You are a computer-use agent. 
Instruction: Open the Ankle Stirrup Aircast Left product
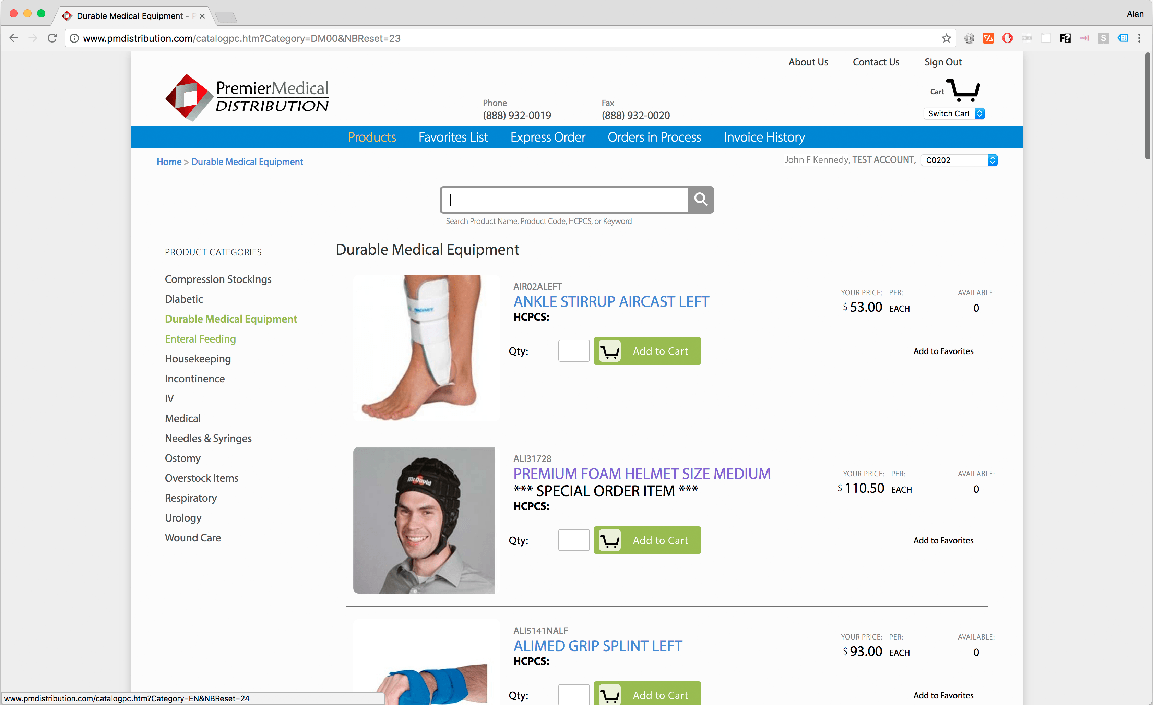pyautogui.click(x=611, y=302)
